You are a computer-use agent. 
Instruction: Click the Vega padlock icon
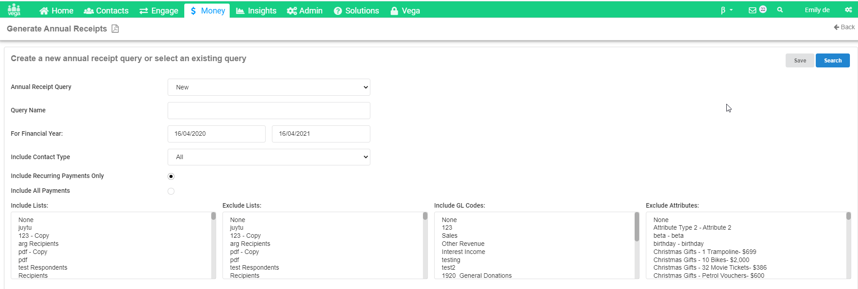[394, 11]
